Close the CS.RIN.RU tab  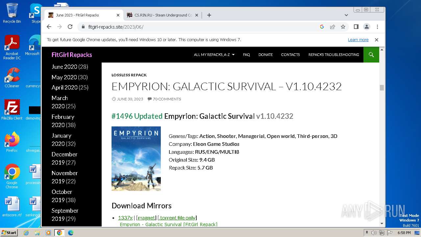(197, 15)
